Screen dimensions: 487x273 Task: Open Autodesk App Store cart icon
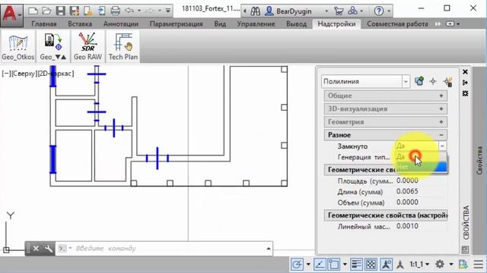click(339, 11)
